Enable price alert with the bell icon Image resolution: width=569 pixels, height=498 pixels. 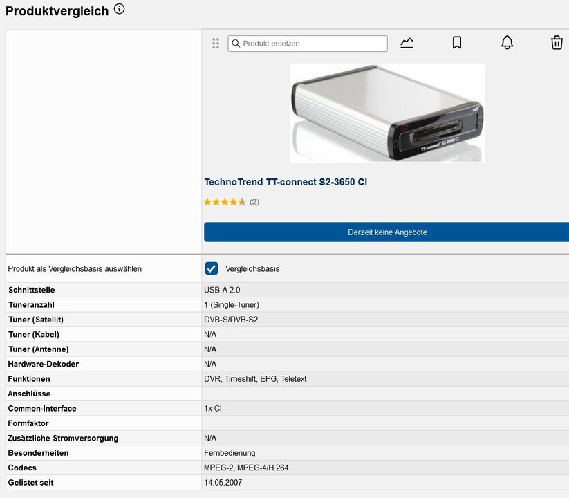pyautogui.click(x=507, y=43)
